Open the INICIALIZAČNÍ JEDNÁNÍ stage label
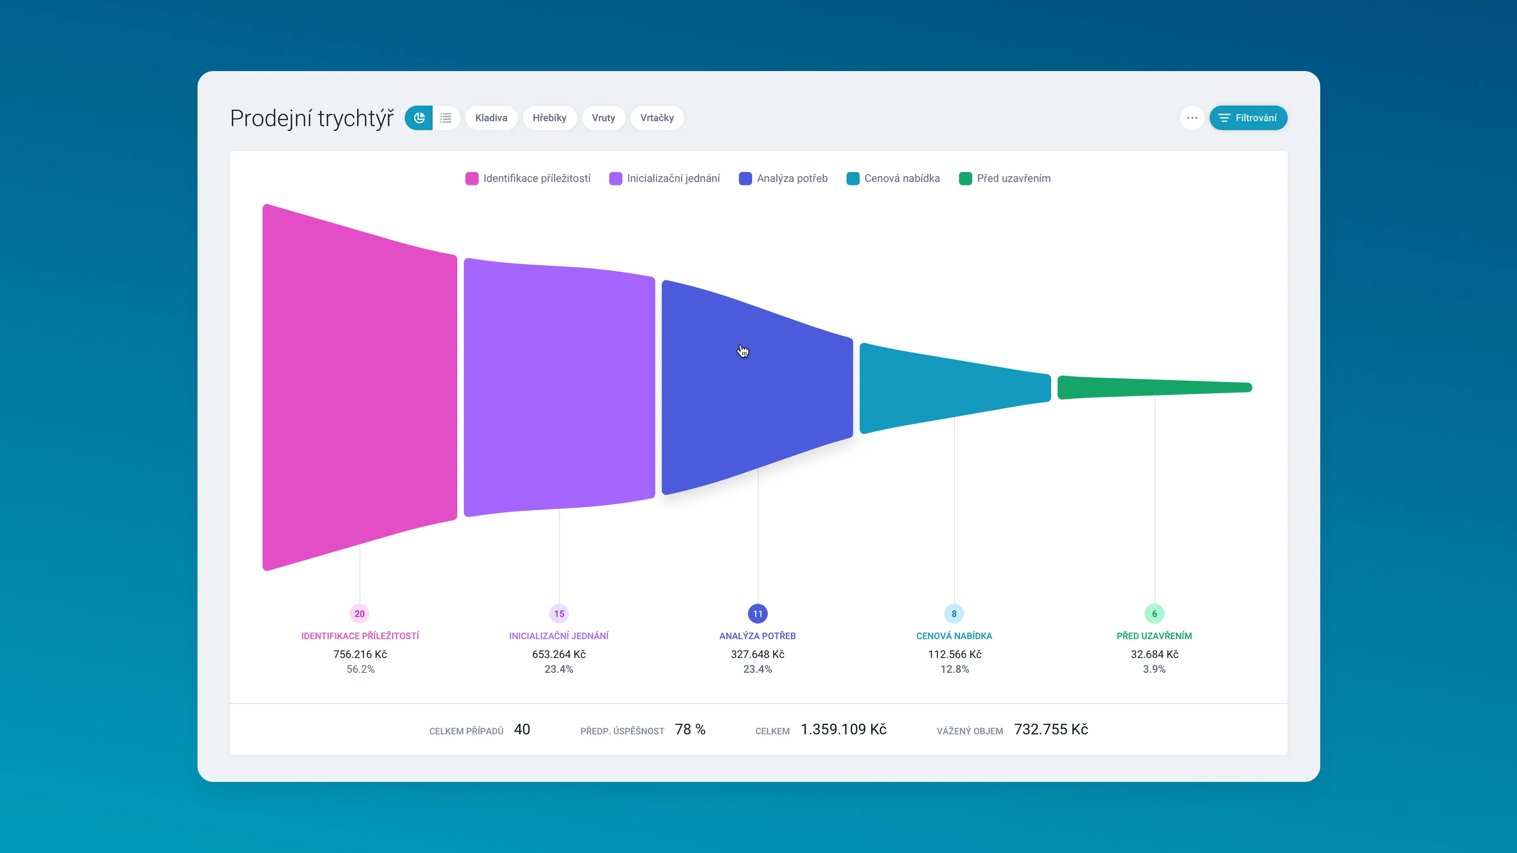The image size is (1517, 853). pos(559,636)
